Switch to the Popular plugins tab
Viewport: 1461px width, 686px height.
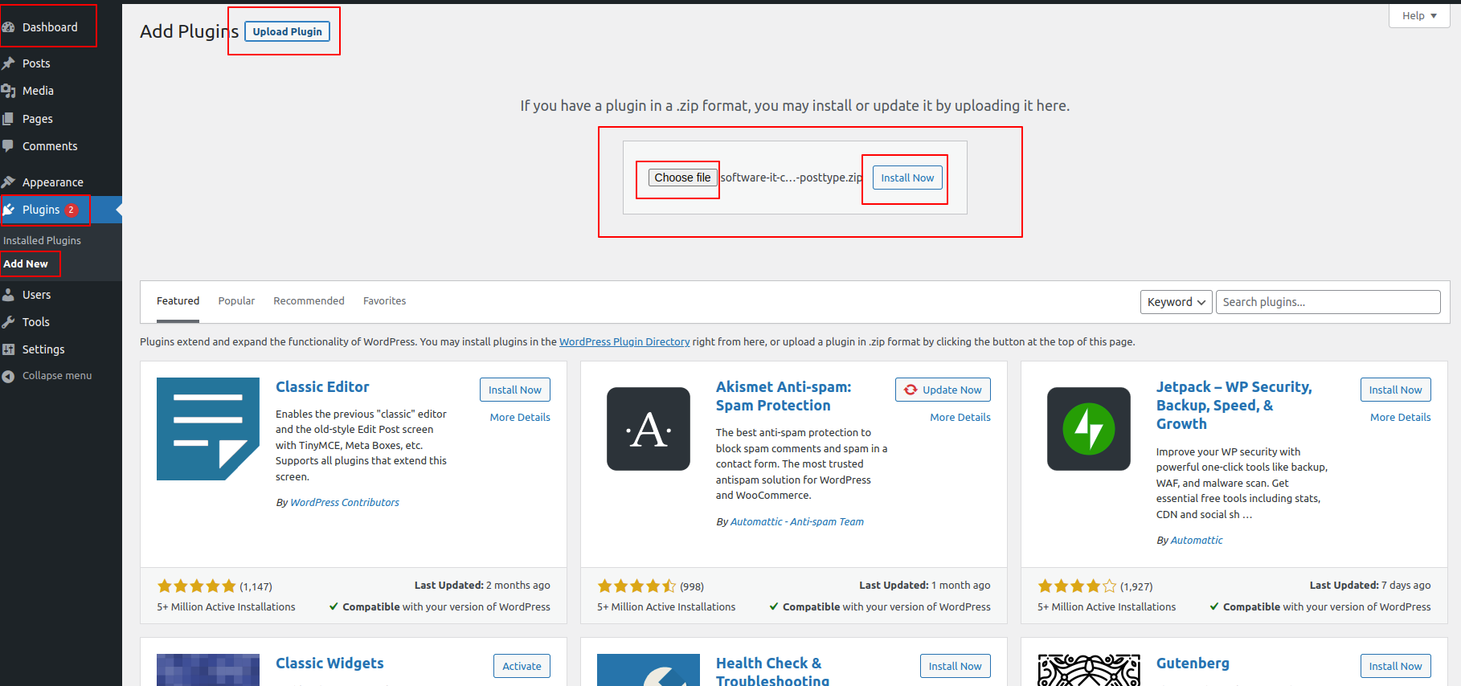tap(236, 301)
